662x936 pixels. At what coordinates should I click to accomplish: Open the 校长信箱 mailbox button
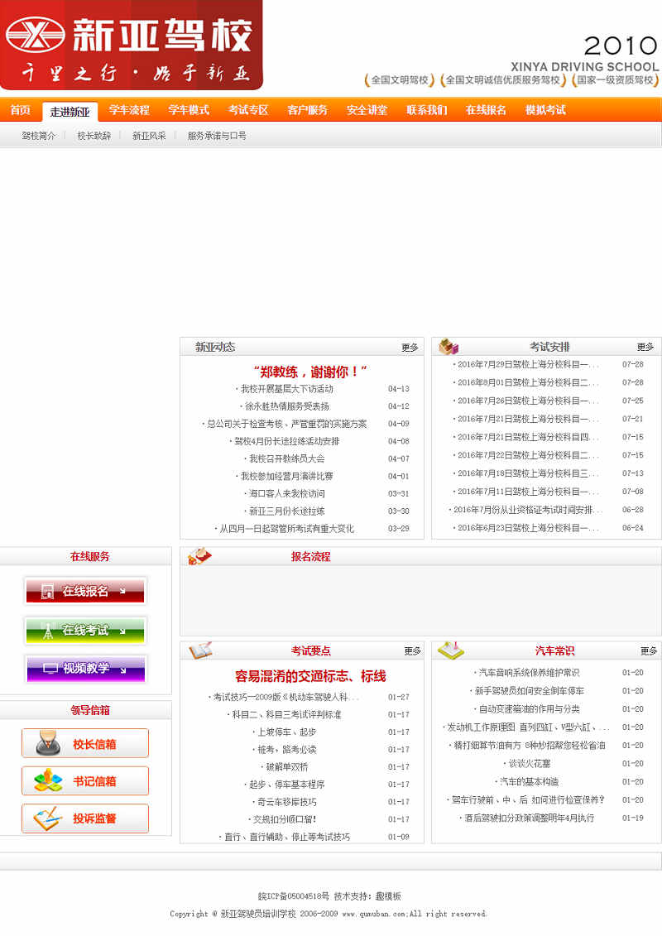pyautogui.click(x=85, y=743)
